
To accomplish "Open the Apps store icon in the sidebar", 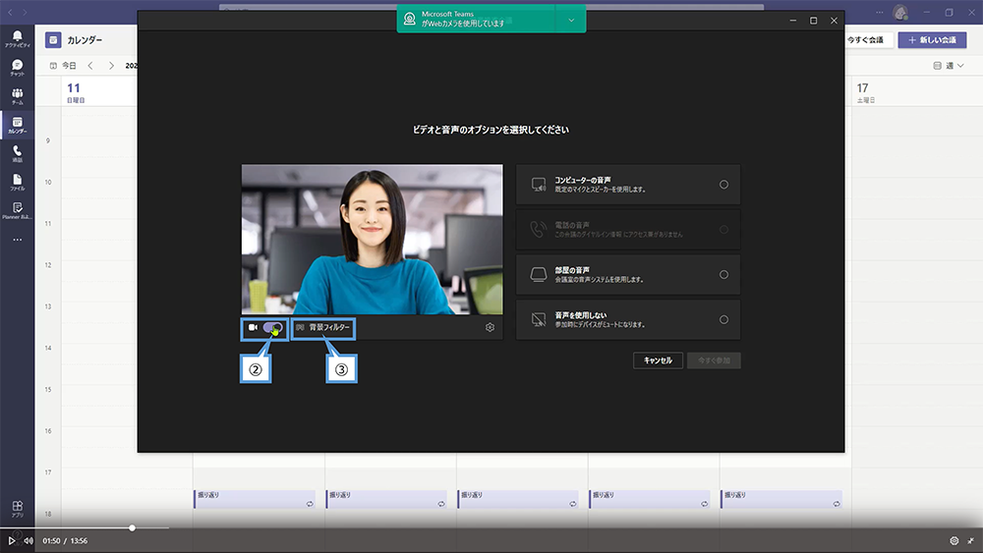I will coord(17,509).
